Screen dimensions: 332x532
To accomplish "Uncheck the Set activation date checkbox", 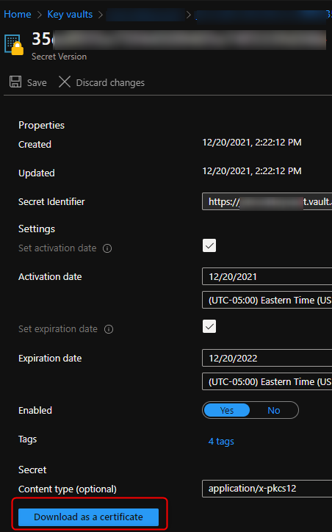I will pyautogui.click(x=209, y=245).
